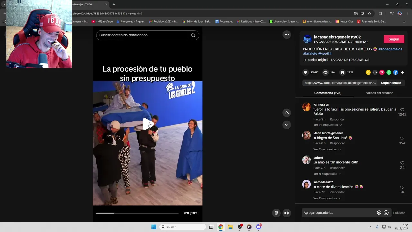
Task: Repost the video using the yellow icon
Action: click(x=368, y=72)
